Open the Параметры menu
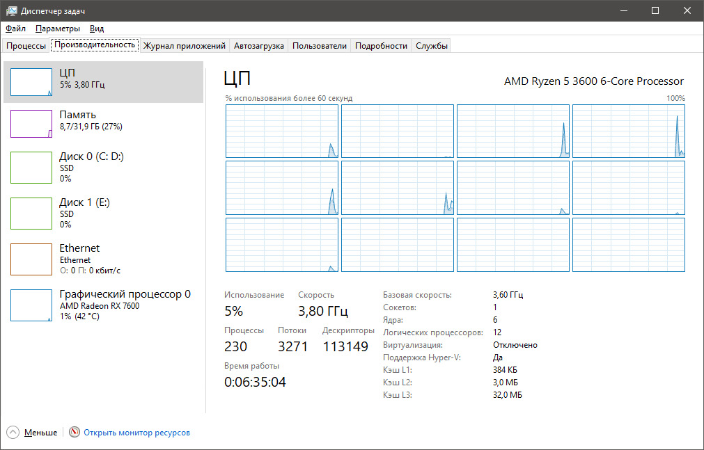The width and height of the screenshot is (704, 450). (58, 29)
